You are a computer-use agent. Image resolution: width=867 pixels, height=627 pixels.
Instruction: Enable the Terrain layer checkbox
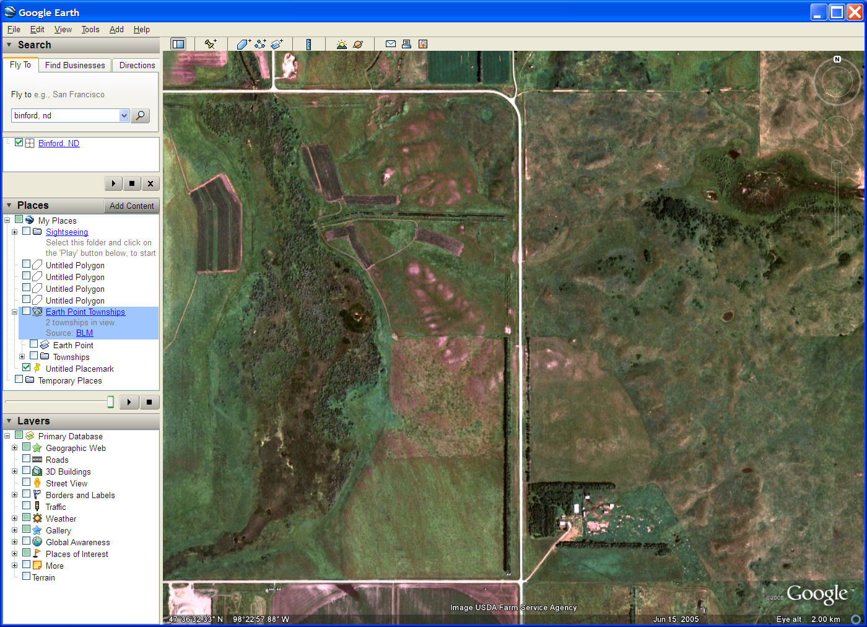[26, 576]
